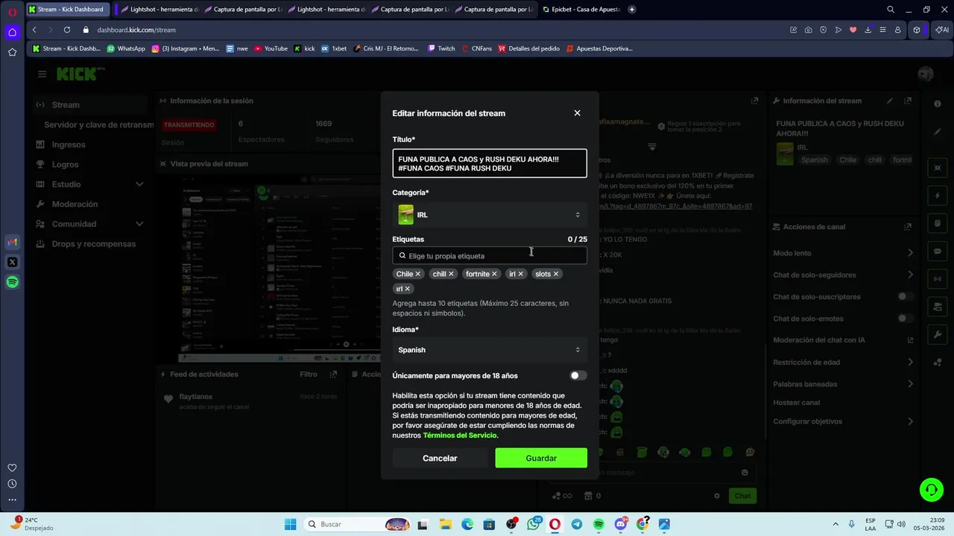Open the Términos del Servicio link
This screenshot has height=536, width=954.
[x=459, y=435]
